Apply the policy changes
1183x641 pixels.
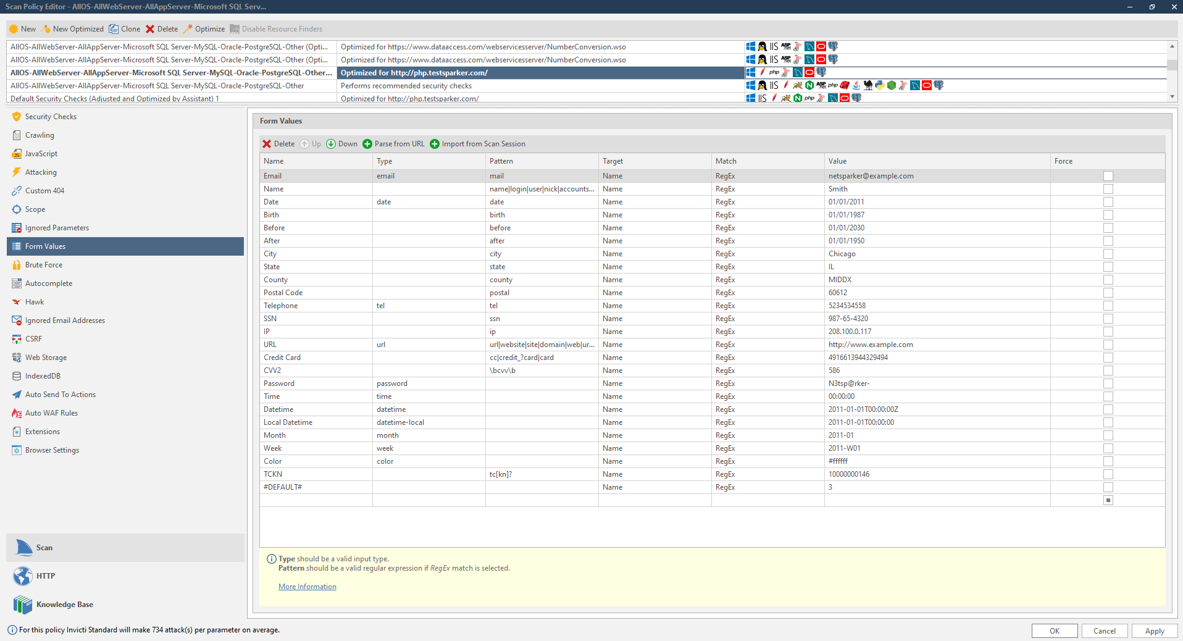coord(1154,631)
